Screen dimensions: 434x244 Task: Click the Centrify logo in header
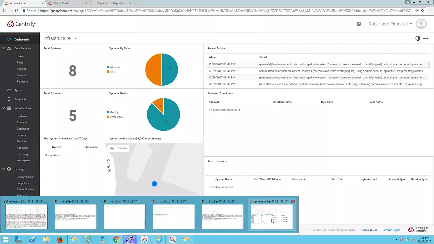click(21, 24)
